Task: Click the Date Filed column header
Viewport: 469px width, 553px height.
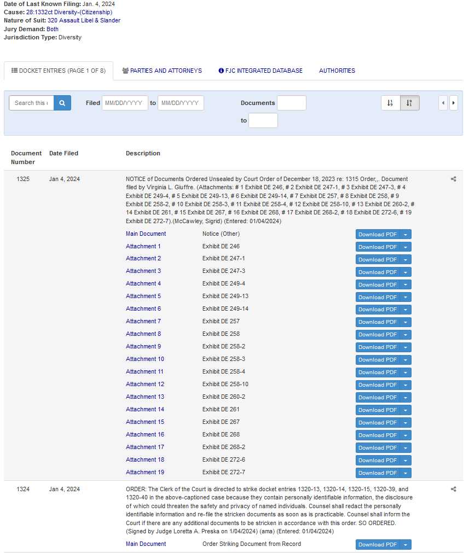Action: [x=63, y=153]
